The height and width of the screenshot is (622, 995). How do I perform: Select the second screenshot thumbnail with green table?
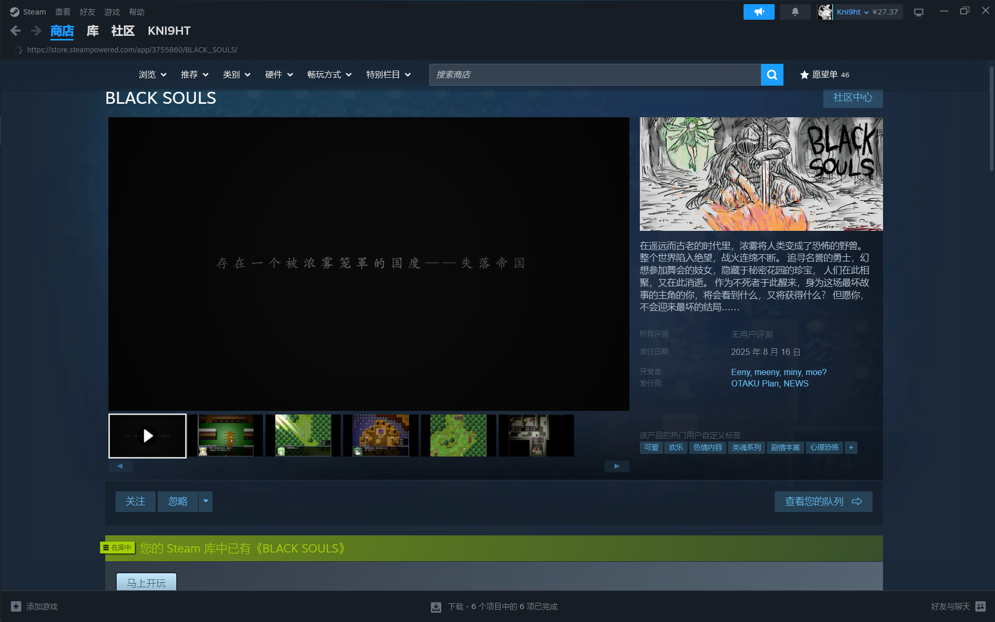[x=226, y=435]
